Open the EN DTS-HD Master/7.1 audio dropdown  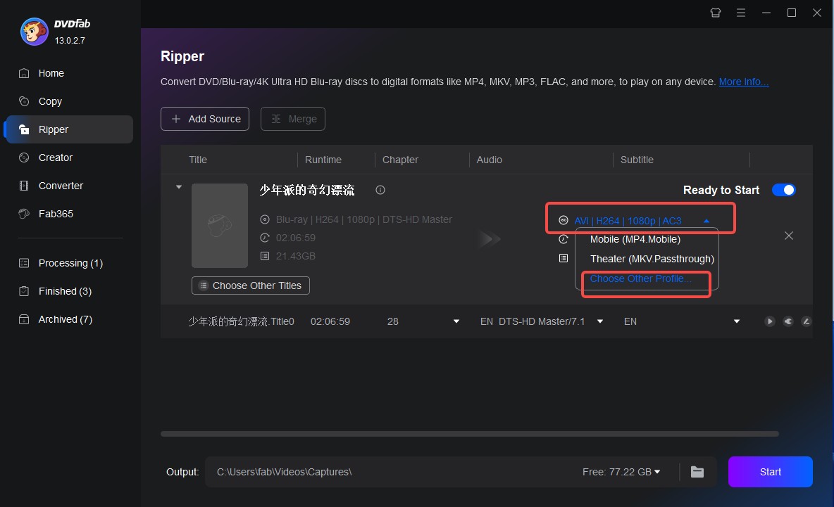(600, 322)
